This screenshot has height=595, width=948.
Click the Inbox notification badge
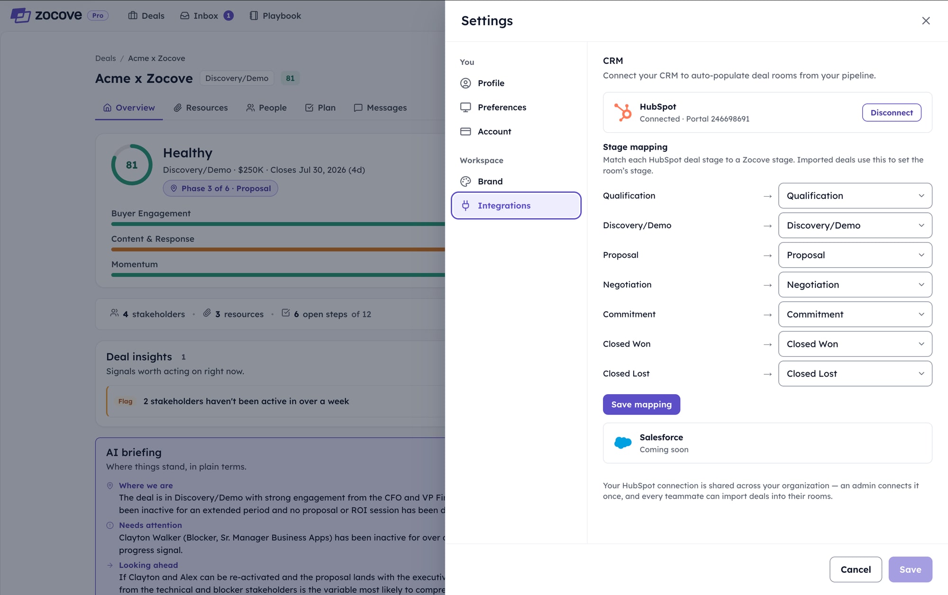(228, 16)
